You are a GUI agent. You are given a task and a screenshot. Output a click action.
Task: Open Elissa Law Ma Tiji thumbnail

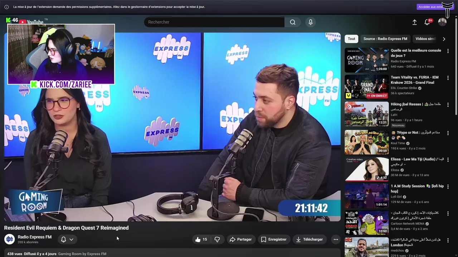[366, 169]
